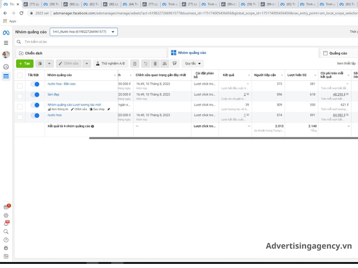Open the news icon with badge 1
The width and height of the screenshot is (358, 268).
point(7,207)
